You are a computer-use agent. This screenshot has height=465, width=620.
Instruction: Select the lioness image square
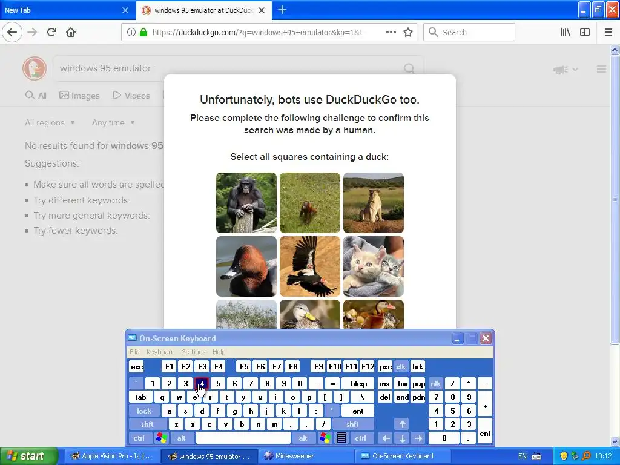[x=374, y=203]
